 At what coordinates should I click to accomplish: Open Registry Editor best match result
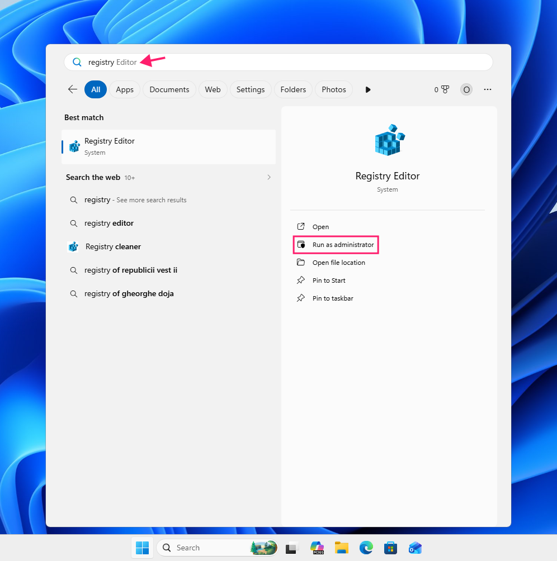click(x=168, y=147)
